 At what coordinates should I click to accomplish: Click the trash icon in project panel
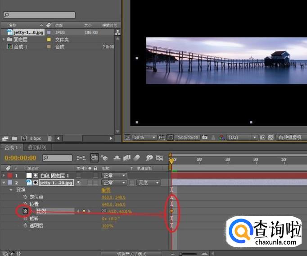click(x=50, y=138)
